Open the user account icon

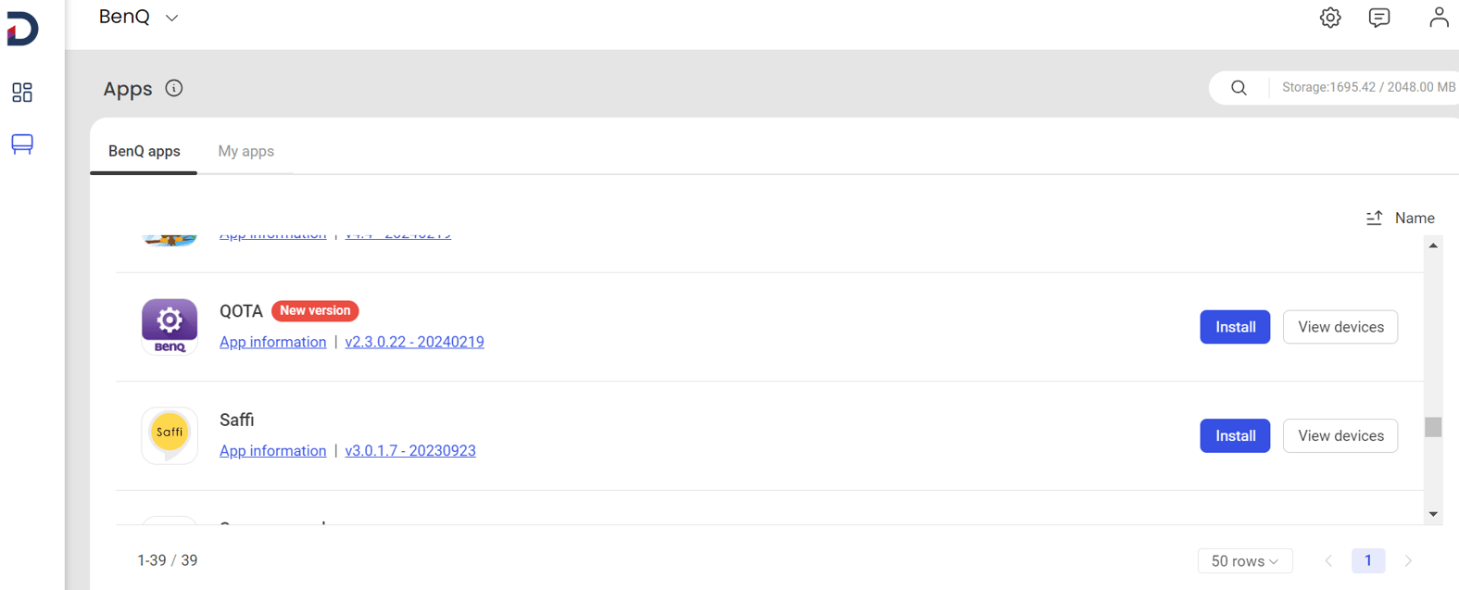[1439, 17]
